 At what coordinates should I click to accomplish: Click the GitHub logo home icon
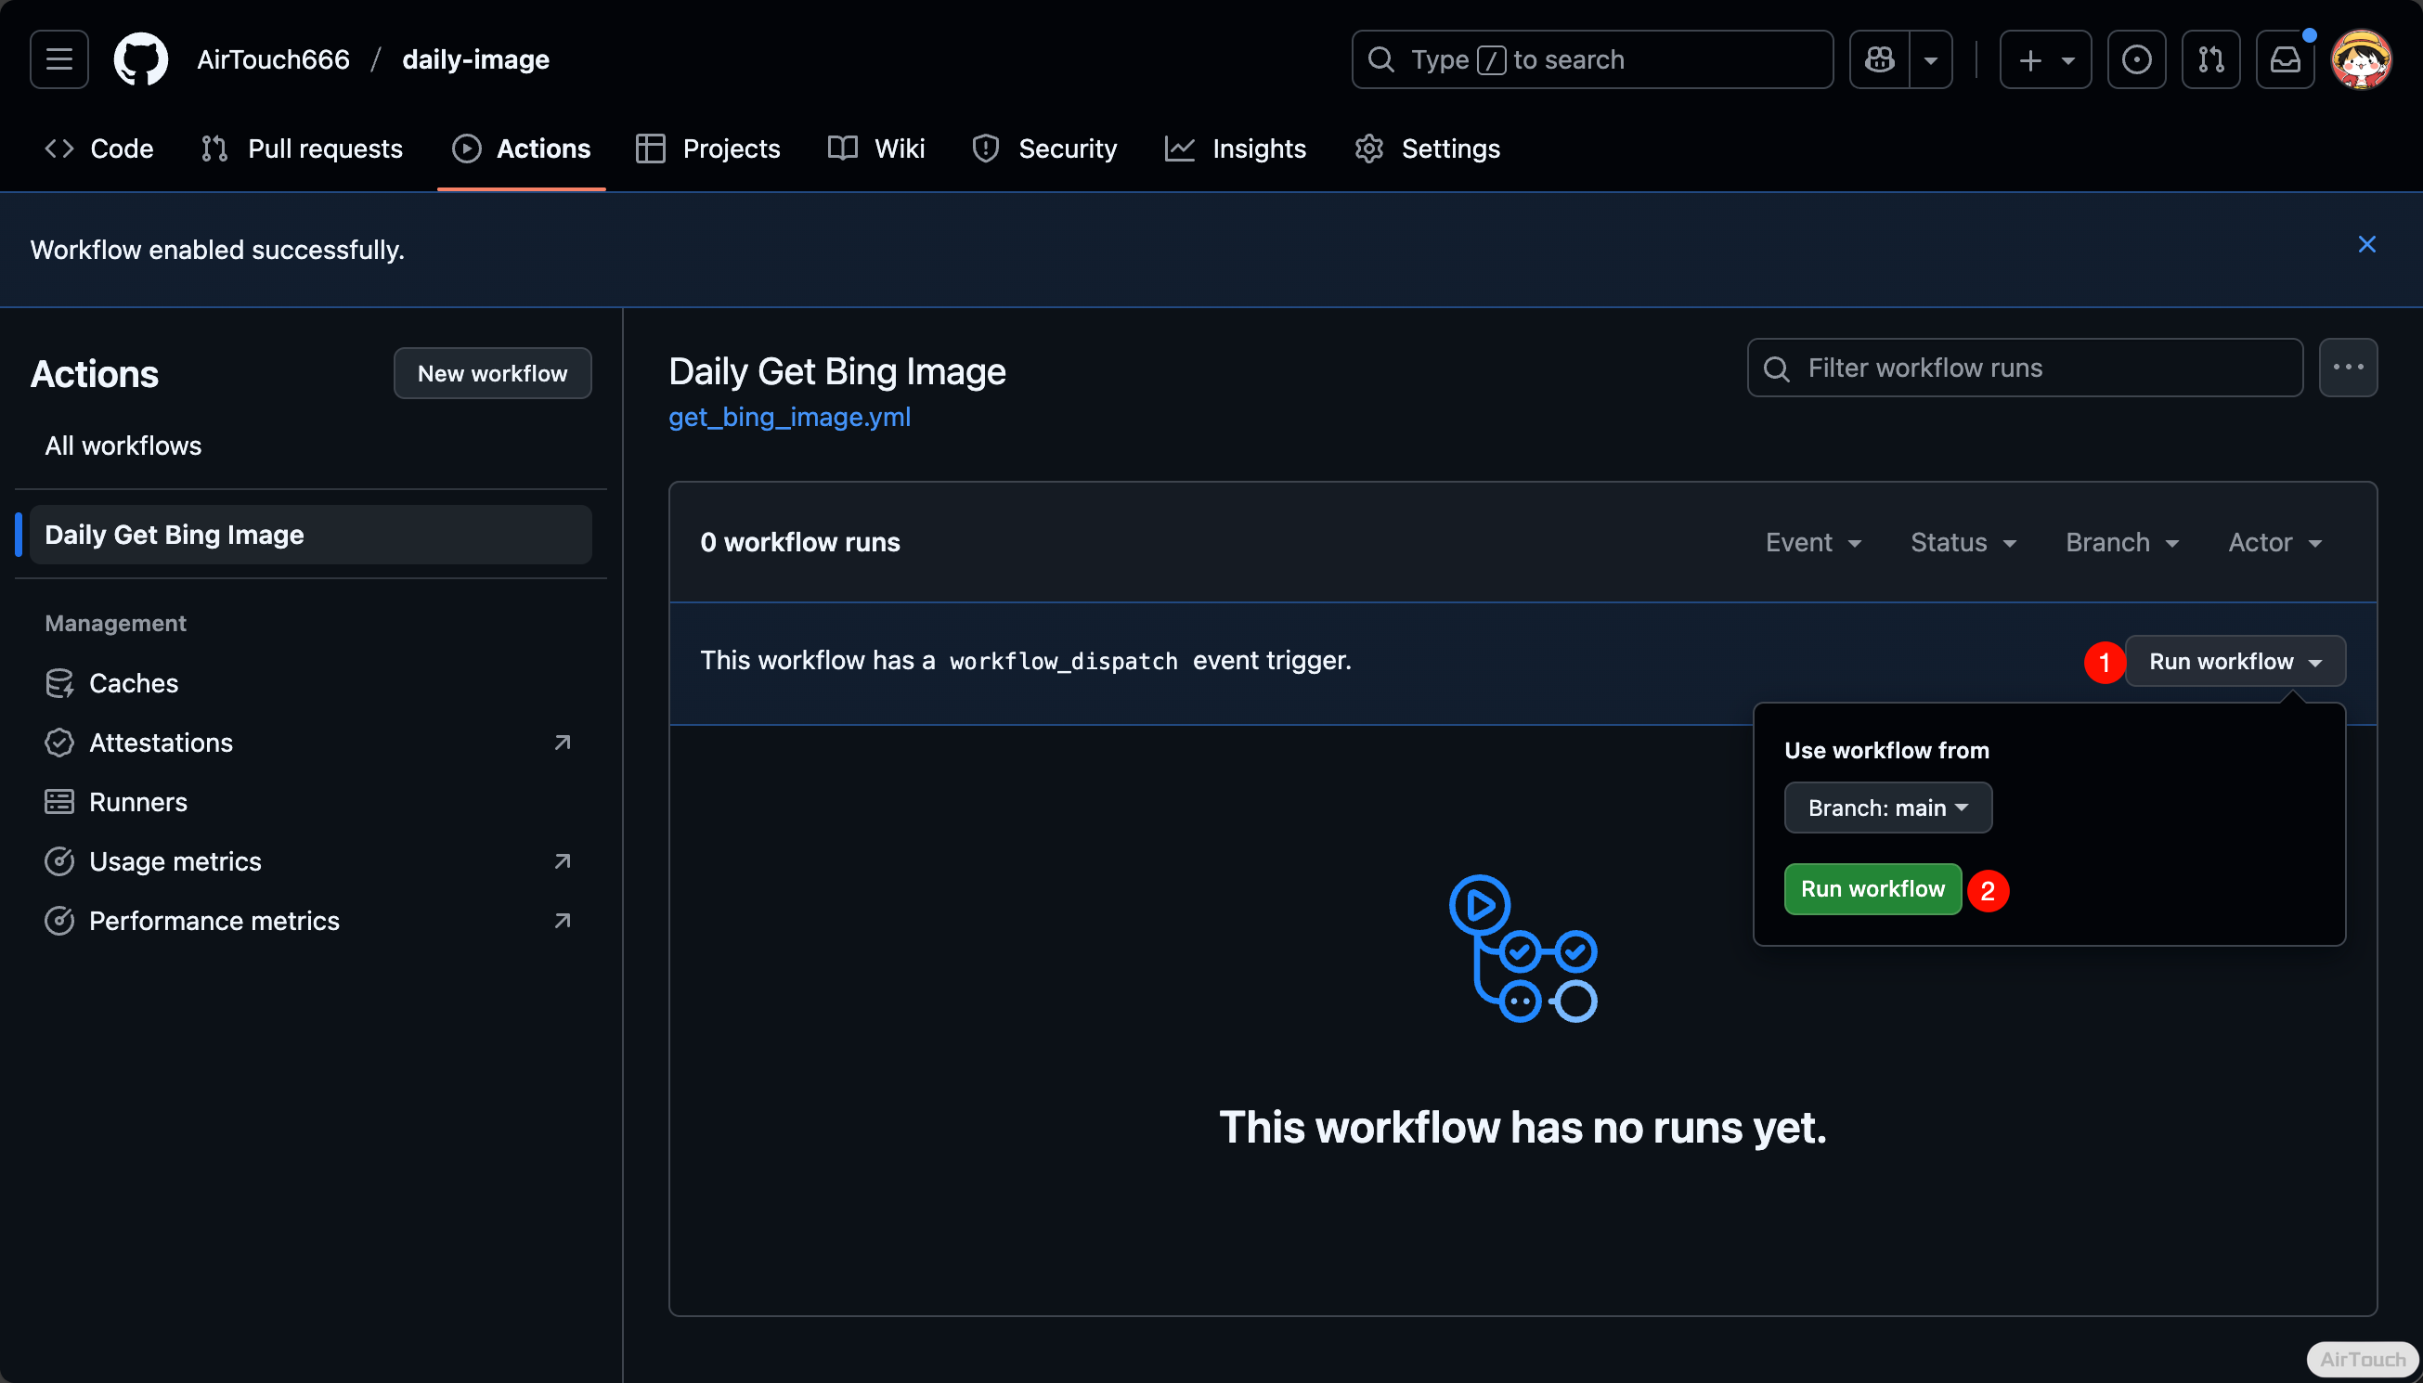click(x=140, y=59)
